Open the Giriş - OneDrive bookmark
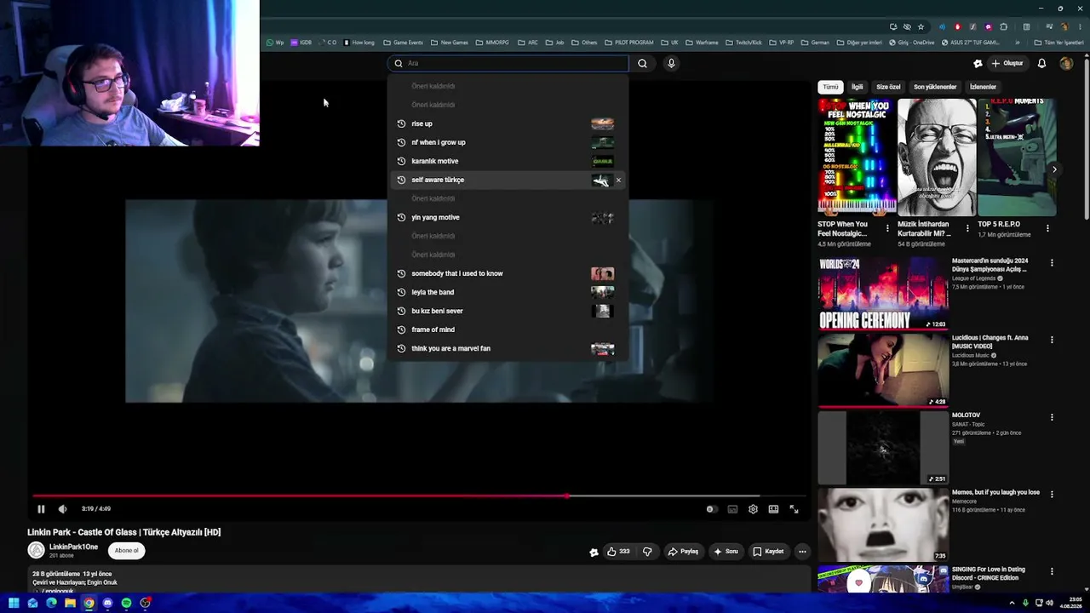This screenshot has width=1090, height=613. [x=911, y=43]
